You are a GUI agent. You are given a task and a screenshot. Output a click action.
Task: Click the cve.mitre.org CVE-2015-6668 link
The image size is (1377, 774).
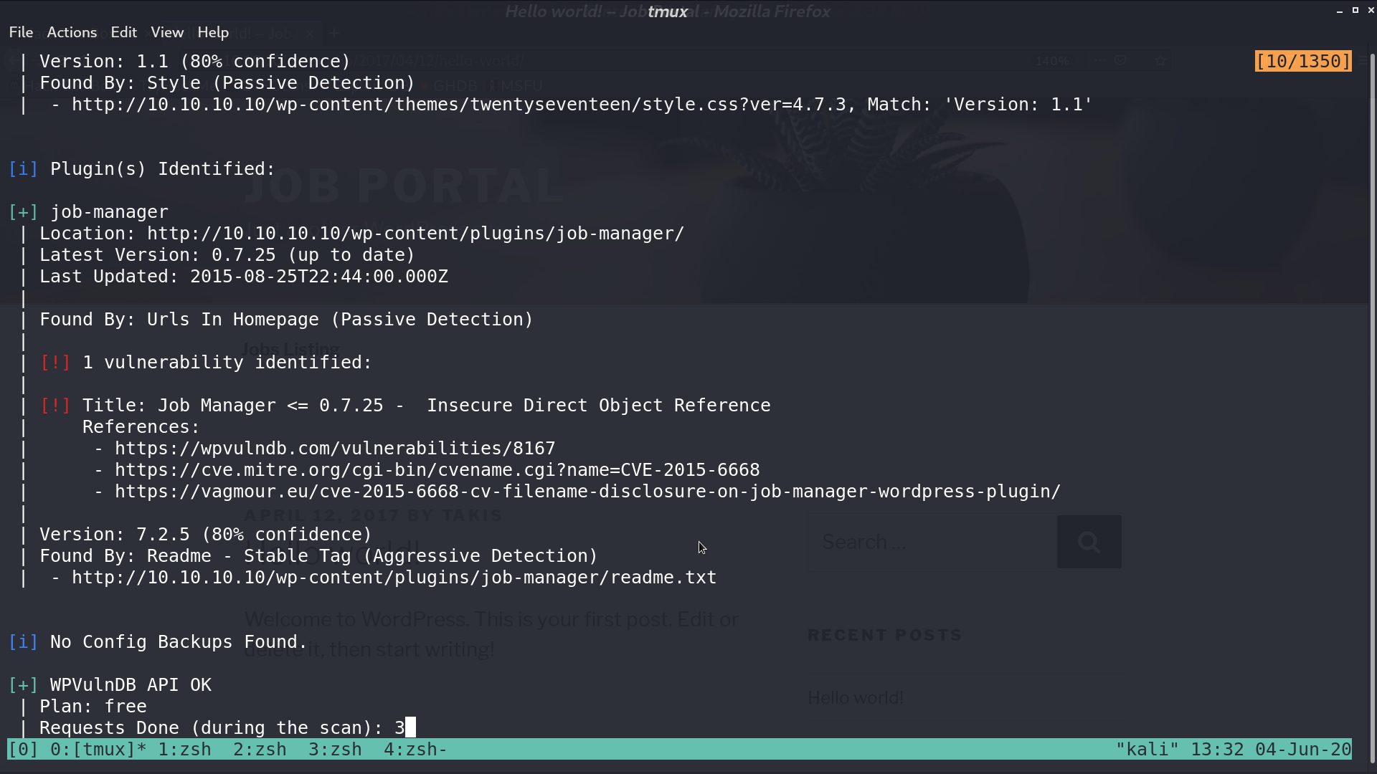[x=437, y=470]
